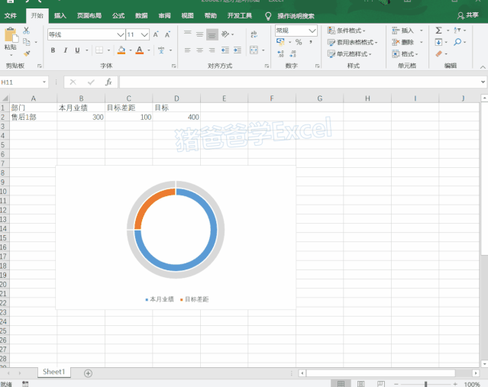
Task: Click 插入 cells button in ribbon
Action: point(403,31)
